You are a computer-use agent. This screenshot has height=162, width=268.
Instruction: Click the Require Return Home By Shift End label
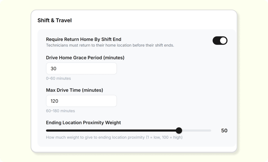click(83, 39)
